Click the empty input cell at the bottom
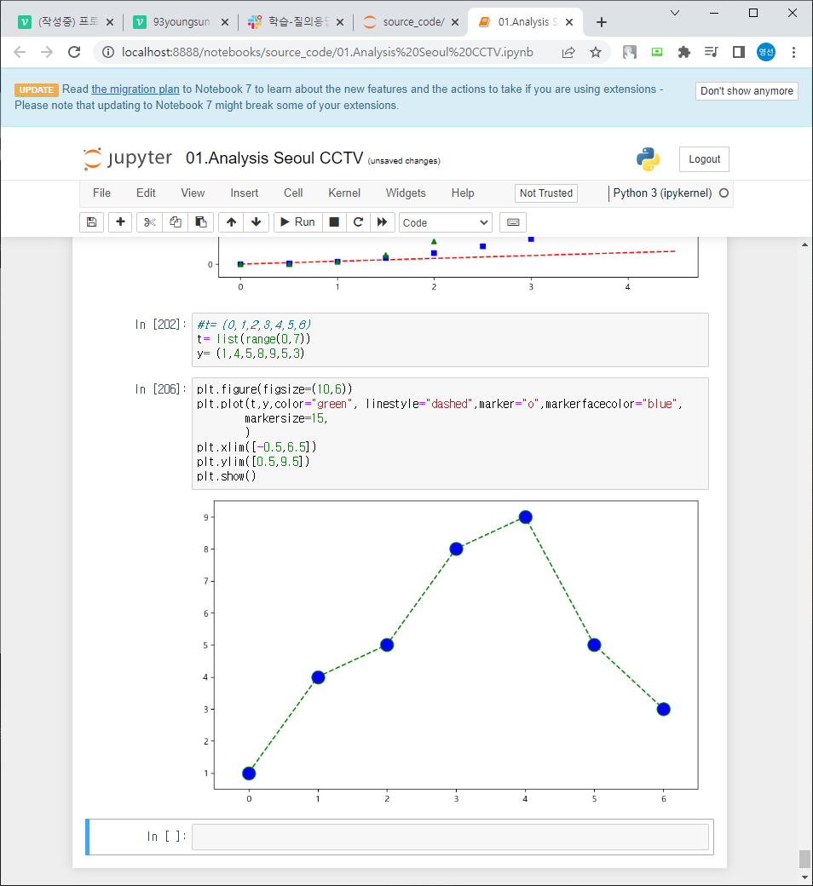This screenshot has height=886, width=813. (450, 837)
